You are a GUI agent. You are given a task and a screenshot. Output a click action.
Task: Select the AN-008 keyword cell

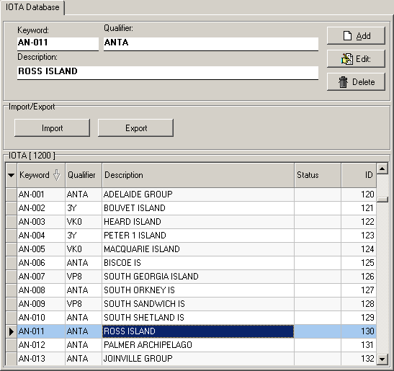41,290
